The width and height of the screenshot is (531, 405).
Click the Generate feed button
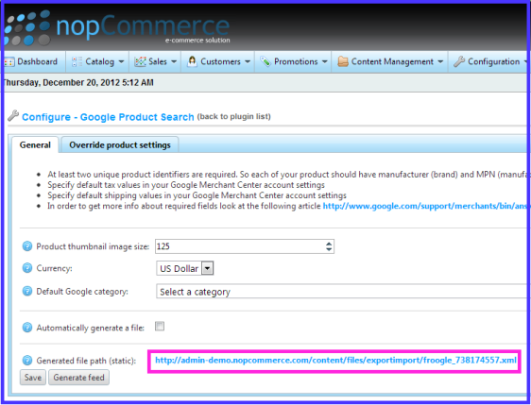click(79, 378)
